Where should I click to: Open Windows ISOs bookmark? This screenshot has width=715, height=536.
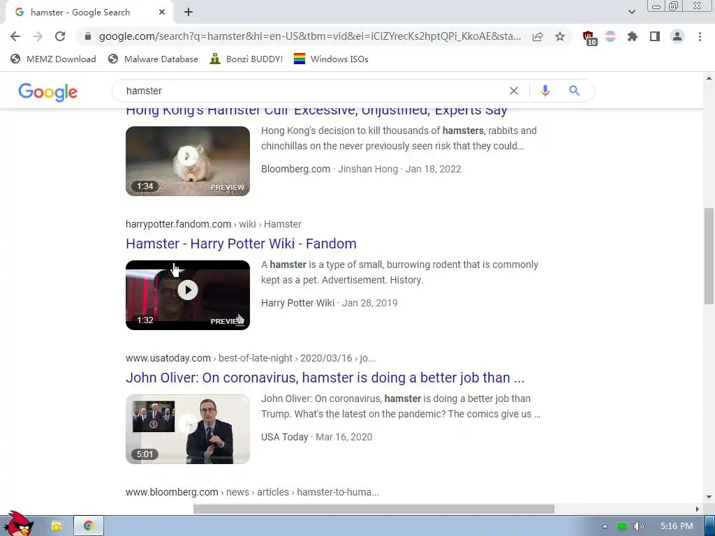pyautogui.click(x=331, y=59)
